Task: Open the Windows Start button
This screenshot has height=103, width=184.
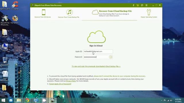Action: pos(3,100)
